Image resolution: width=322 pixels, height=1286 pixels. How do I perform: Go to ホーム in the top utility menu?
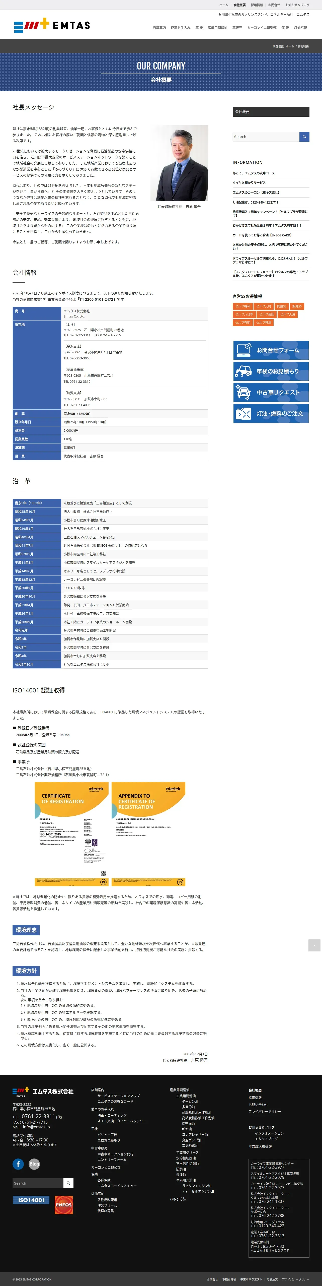pyautogui.click(x=224, y=5)
